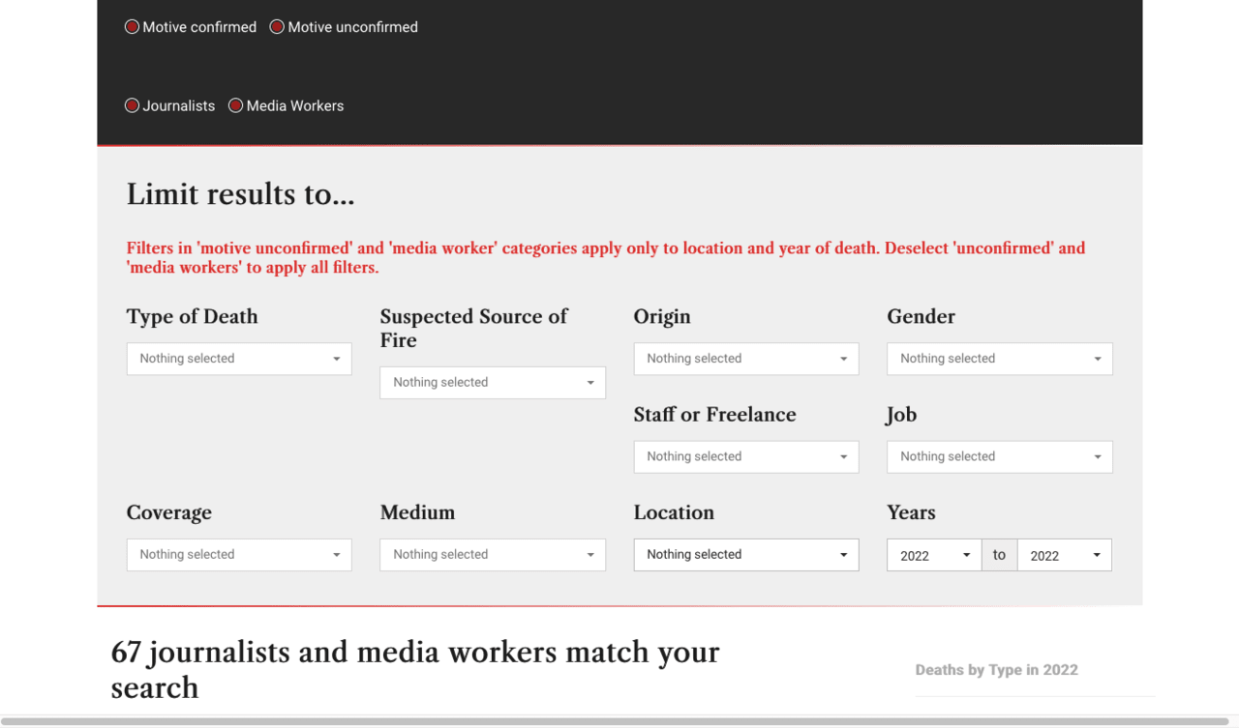This screenshot has width=1239, height=728.
Task: Click the '67 journalists and media workers' heading
Action: (415, 669)
